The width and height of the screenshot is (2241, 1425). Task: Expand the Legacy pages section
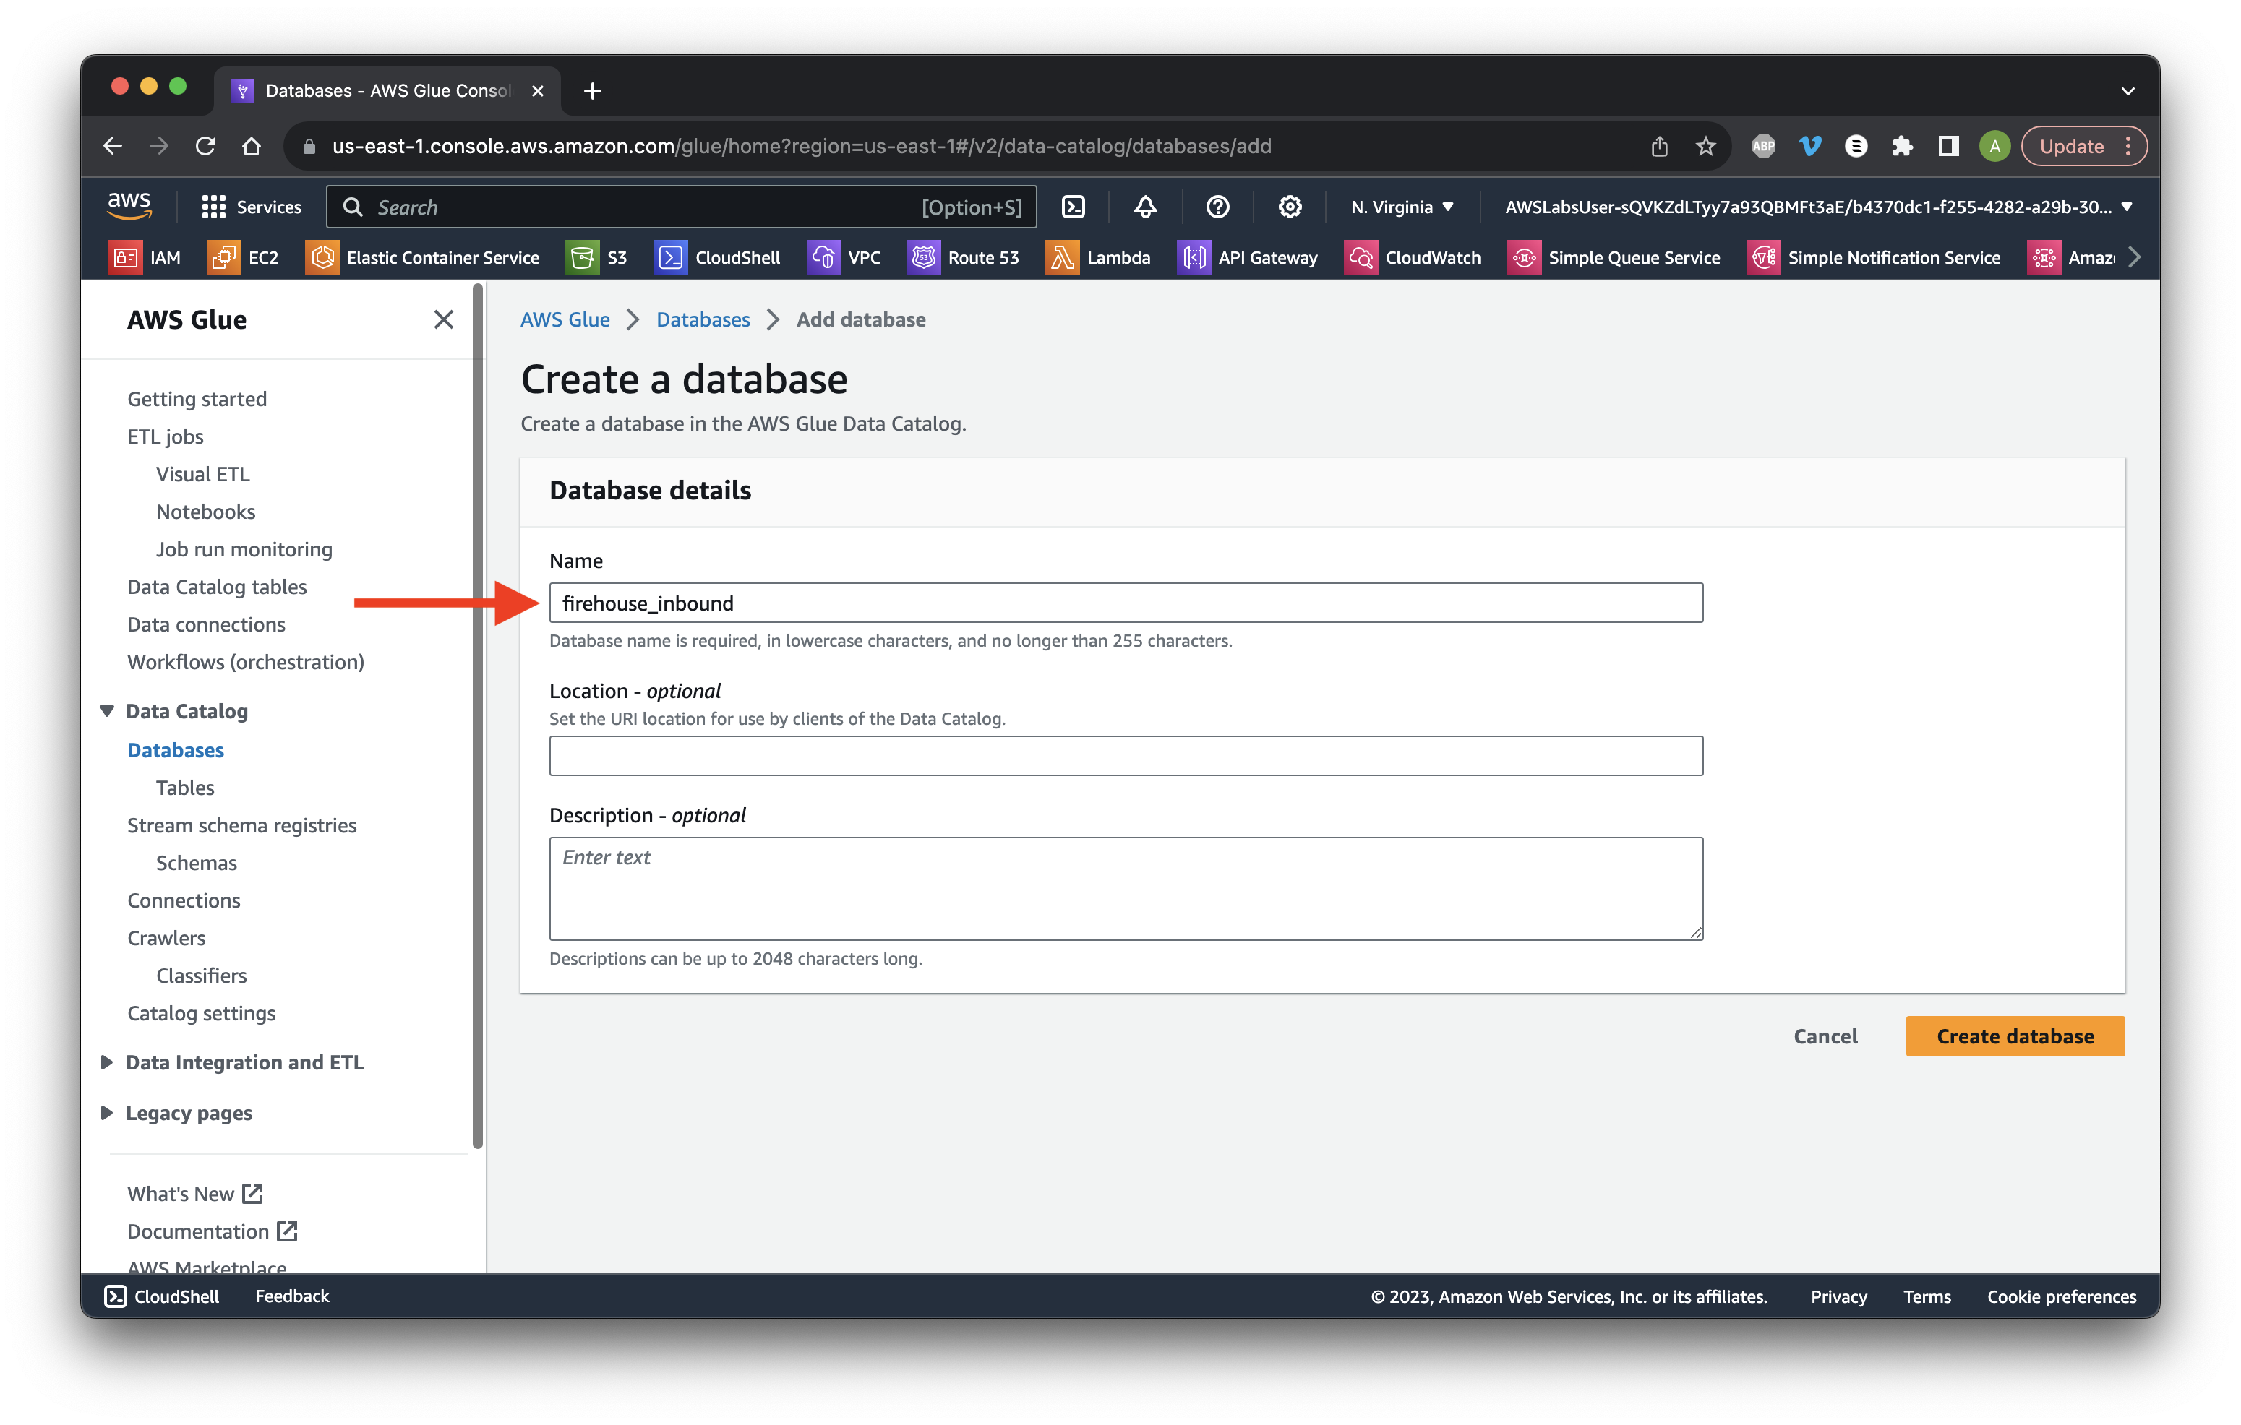pyautogui.click(x=107, y=1112)
